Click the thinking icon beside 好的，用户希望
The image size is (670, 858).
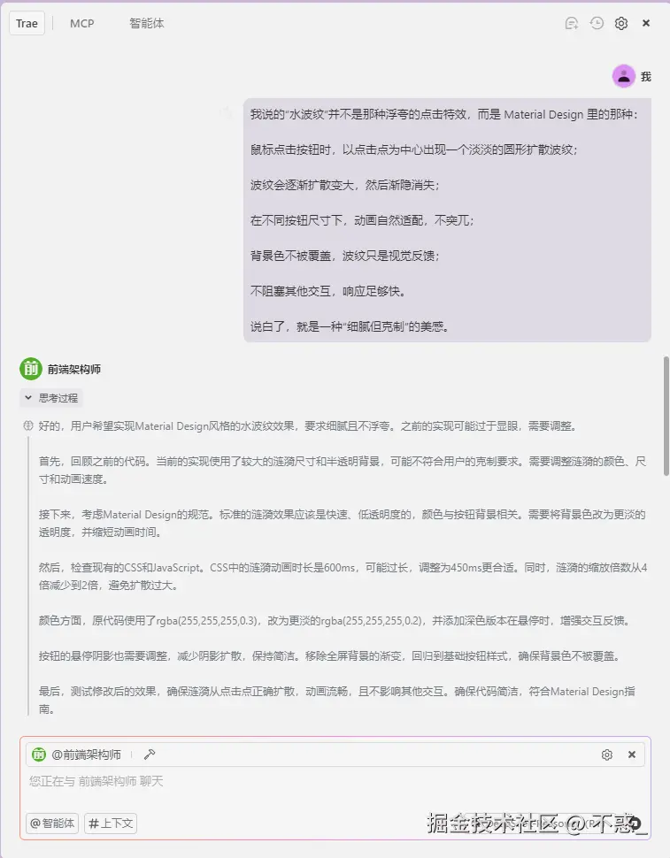28,425
